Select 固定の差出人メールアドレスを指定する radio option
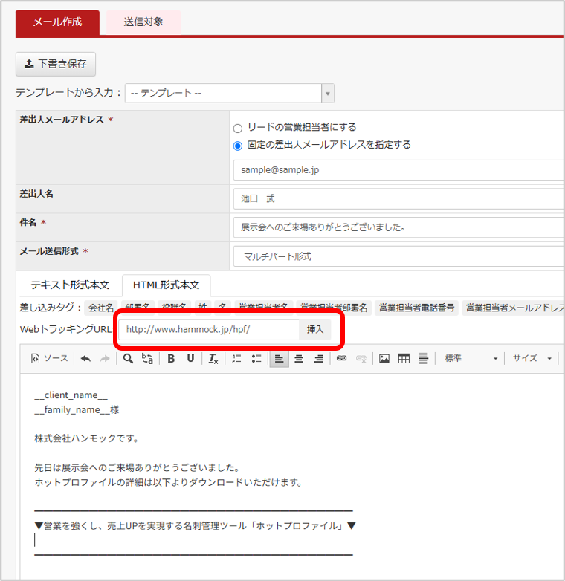 pos(238,146)
